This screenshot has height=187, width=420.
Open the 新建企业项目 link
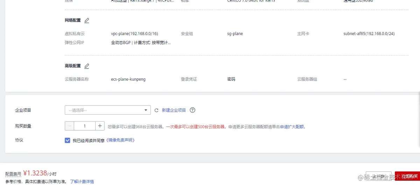click(174, 110)
